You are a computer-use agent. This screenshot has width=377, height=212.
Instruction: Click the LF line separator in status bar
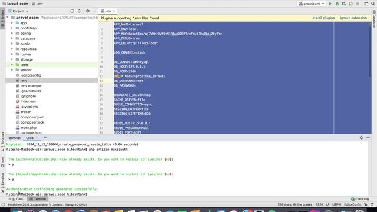click(328, 204)
